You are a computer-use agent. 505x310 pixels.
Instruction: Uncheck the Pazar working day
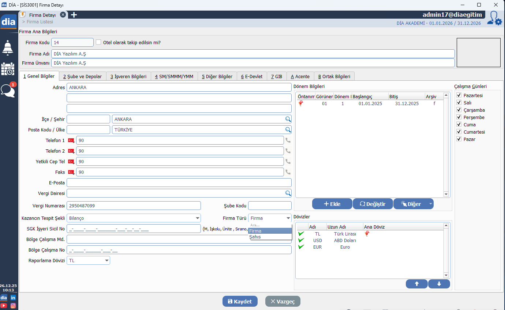click(x=459, y=139)
